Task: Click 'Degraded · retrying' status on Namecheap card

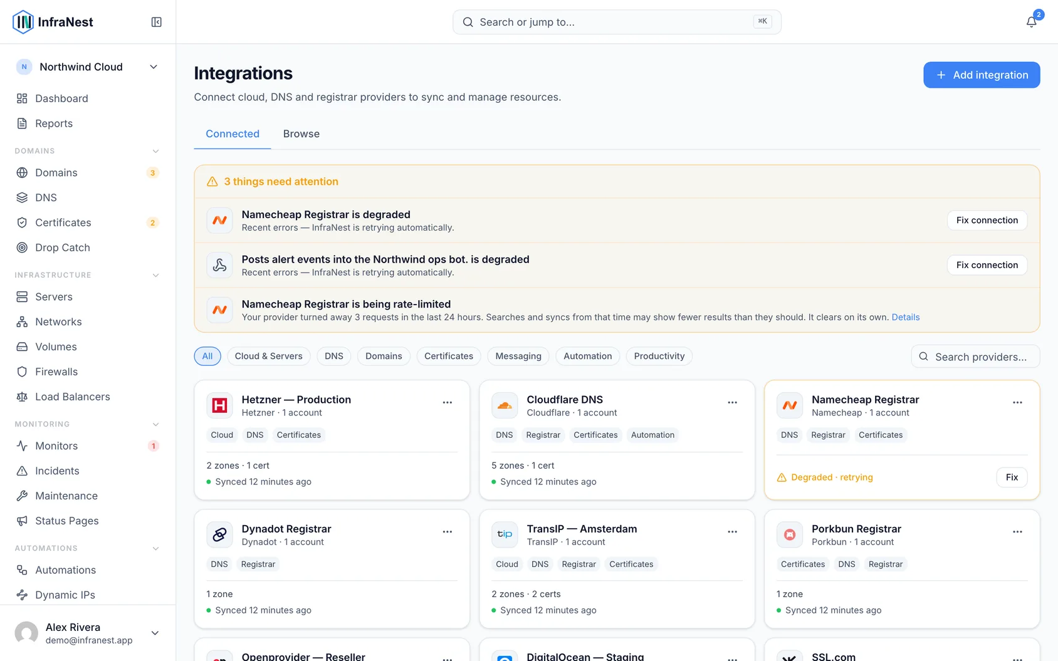Action: pyautogui.click(x=825, y=477)
